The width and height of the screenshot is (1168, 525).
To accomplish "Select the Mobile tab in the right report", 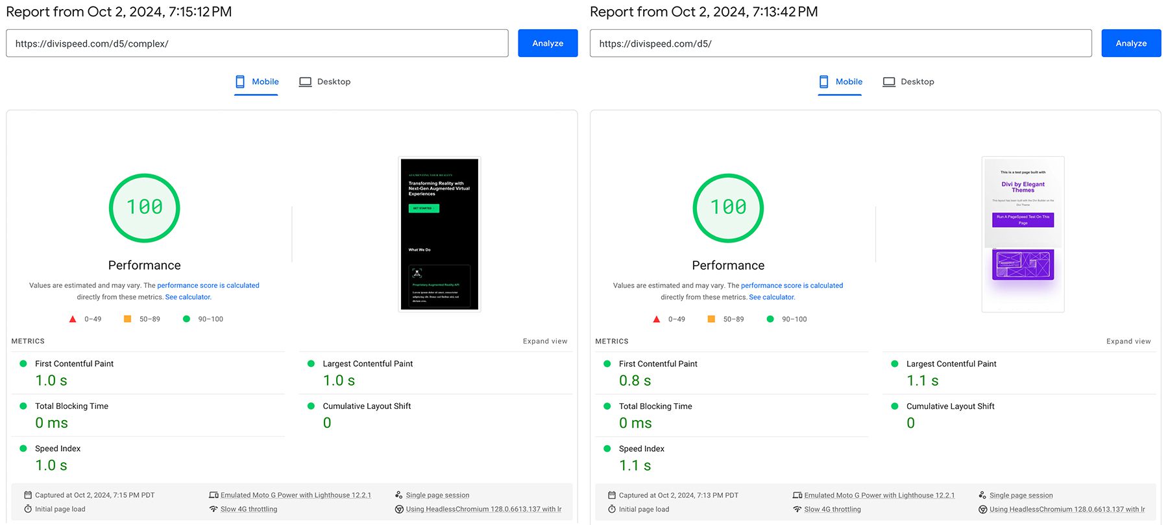I will (840, 82).
